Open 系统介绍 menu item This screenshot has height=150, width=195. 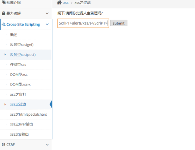pos(26,2)
